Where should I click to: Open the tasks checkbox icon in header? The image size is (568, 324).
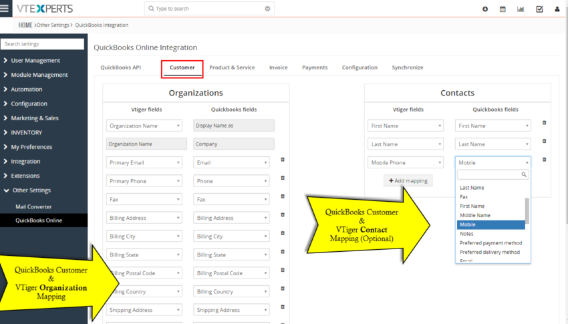(x=539, y=9)
